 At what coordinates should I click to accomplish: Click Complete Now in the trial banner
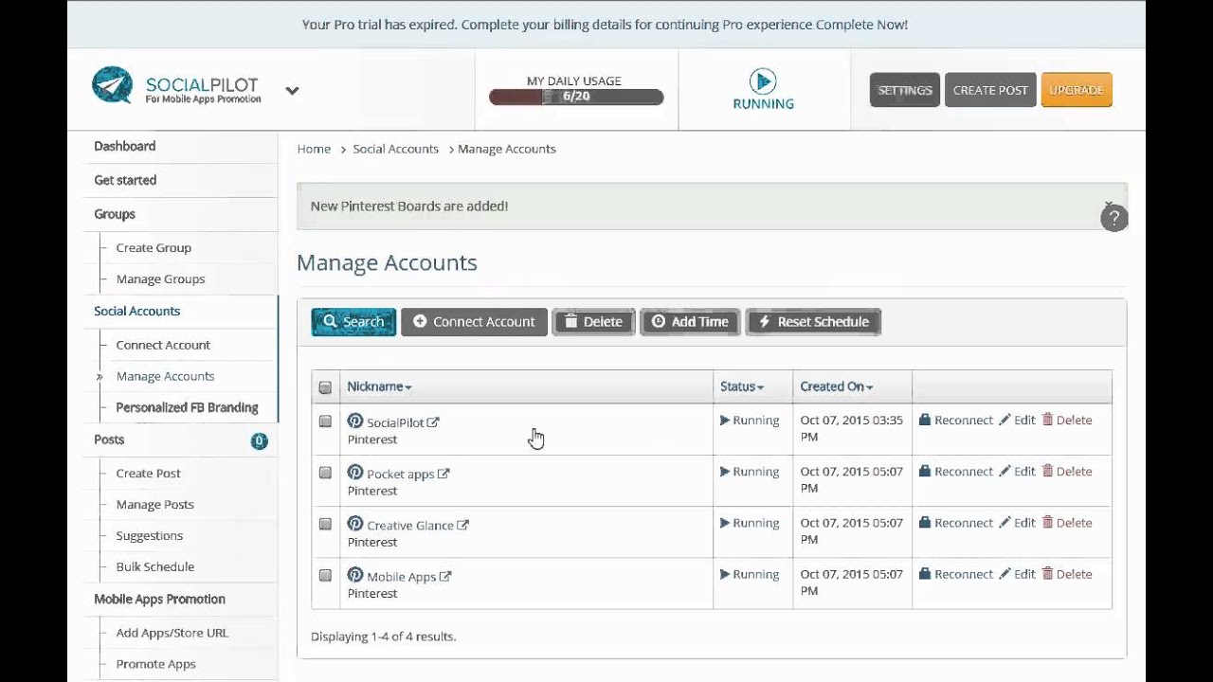coord(861,25)
